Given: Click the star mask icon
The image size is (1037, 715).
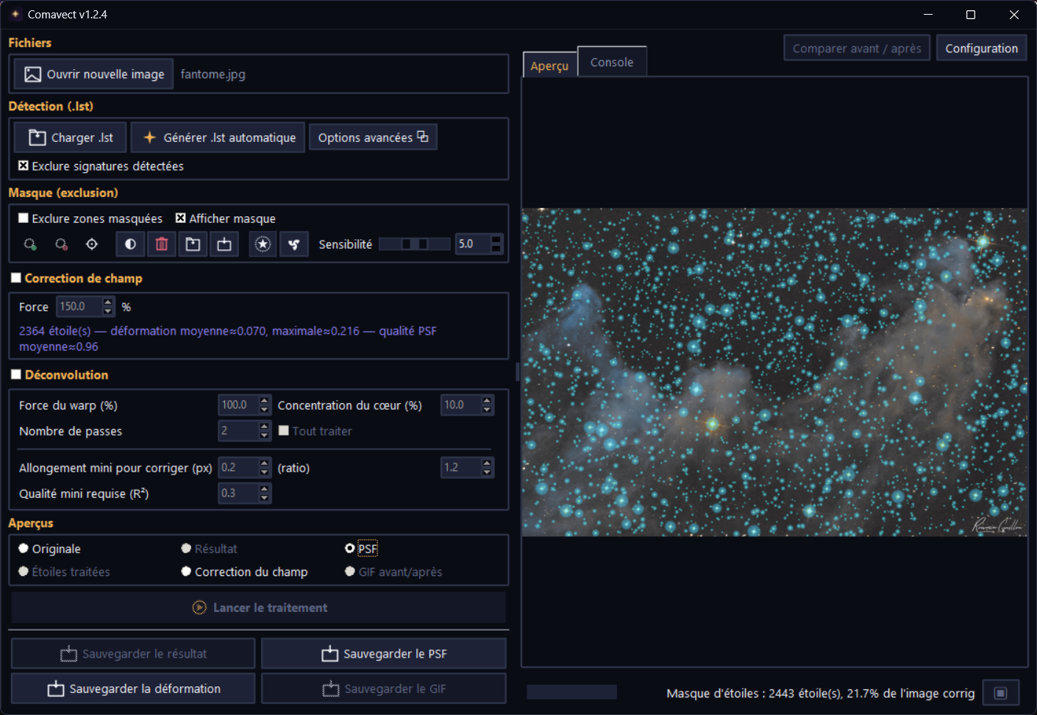Looking at the screenshot, I should tap(263, 244).
